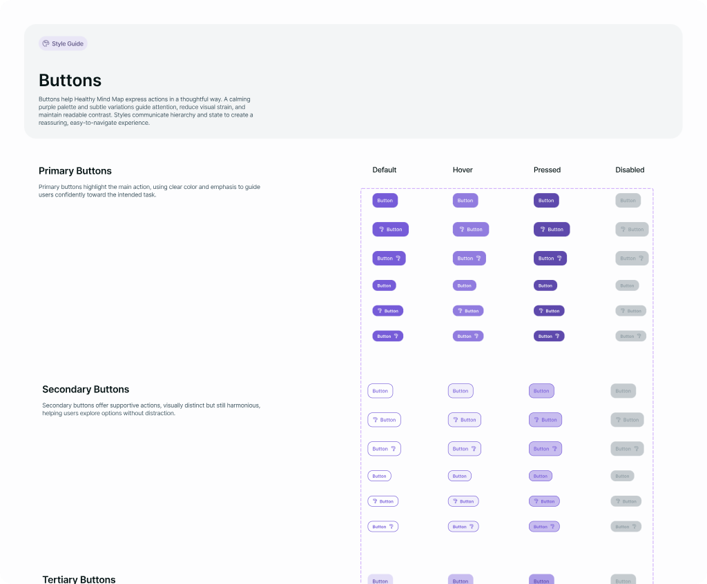Click trailing icon in secondary Default large button
The width and height of the screenshot is (707, 584).
(394, 448)
